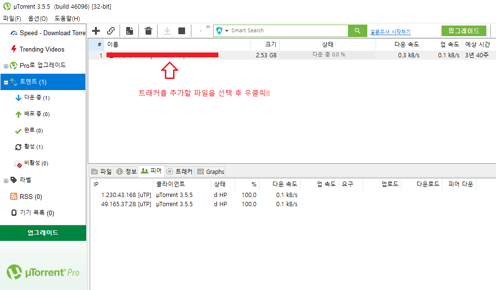Expand the toolbar overflow chevron

(208, 27)
